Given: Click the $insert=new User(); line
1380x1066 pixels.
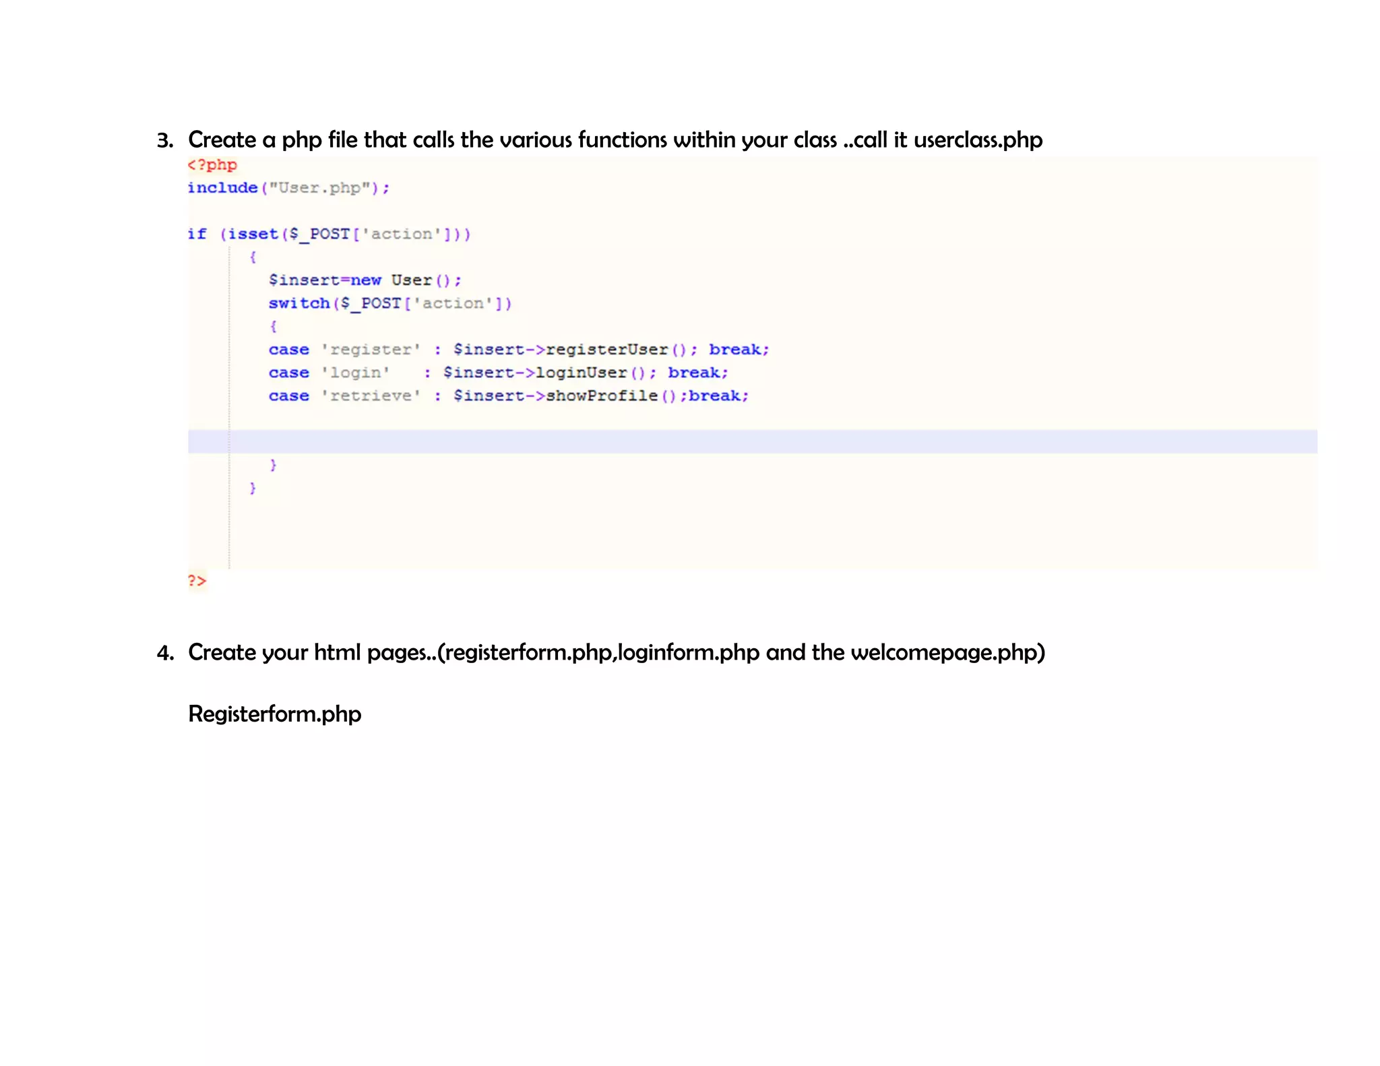Looking at the screenshot, I should (x=365, y=280).
